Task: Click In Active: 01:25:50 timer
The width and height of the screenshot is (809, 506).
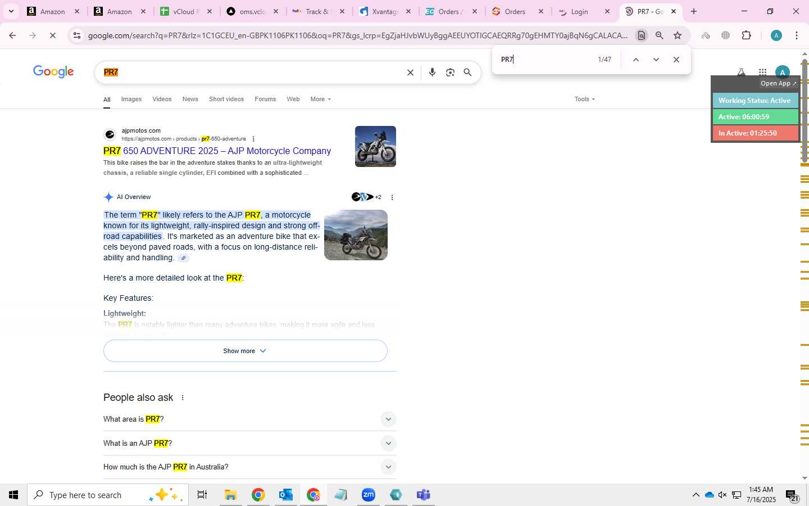Action: coord(755,133)
